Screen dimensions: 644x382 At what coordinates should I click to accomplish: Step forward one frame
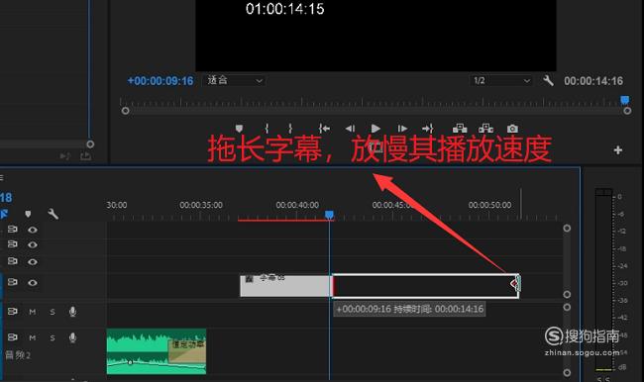[402, 129]
